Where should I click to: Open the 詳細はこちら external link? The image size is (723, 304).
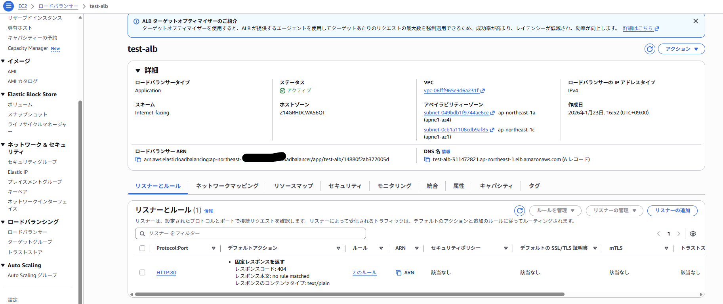(x=641, y=28)
